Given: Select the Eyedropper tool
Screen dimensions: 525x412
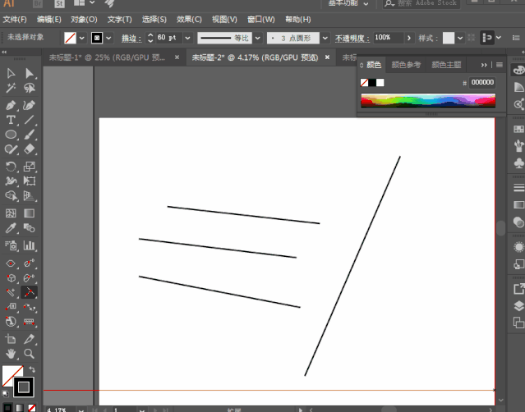Looking at the screenshot, I should [x=11, y=228].
